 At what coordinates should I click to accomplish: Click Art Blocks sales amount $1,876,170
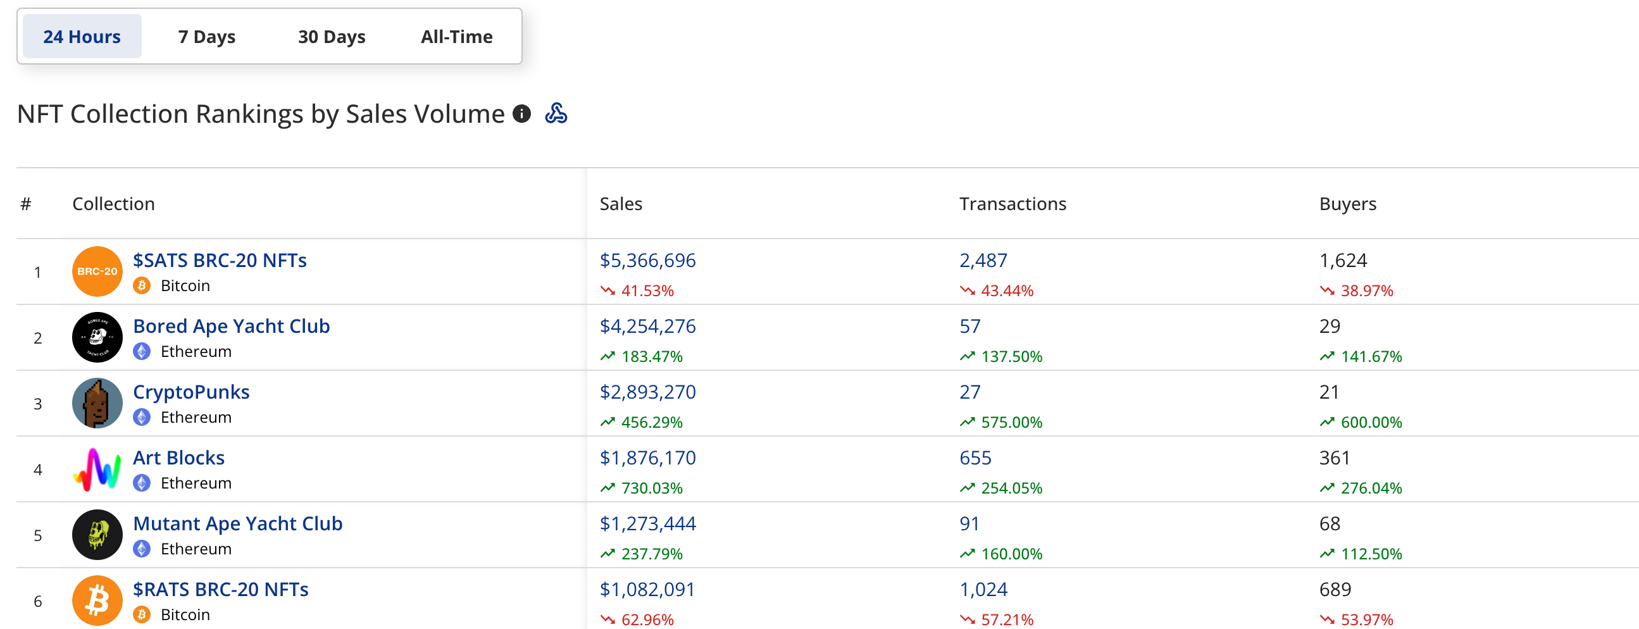(648, 458)
